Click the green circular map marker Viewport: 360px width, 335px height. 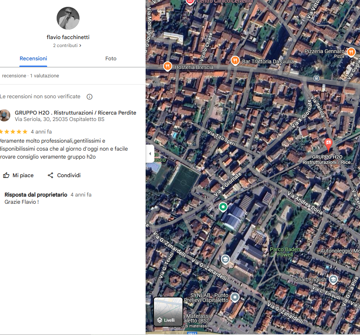click(x=223, y=207)
